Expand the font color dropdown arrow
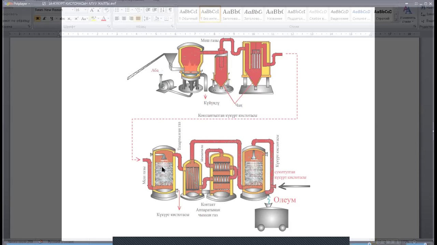This screenshot has height=245, width=437. click(108, 18)
